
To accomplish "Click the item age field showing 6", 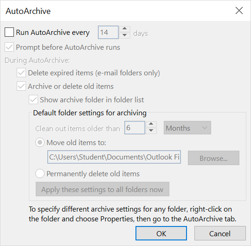I will [135, 128].
